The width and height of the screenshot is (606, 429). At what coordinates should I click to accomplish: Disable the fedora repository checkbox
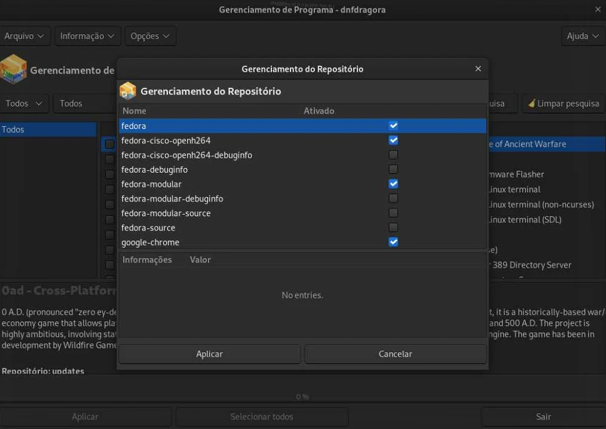(393, 125)
